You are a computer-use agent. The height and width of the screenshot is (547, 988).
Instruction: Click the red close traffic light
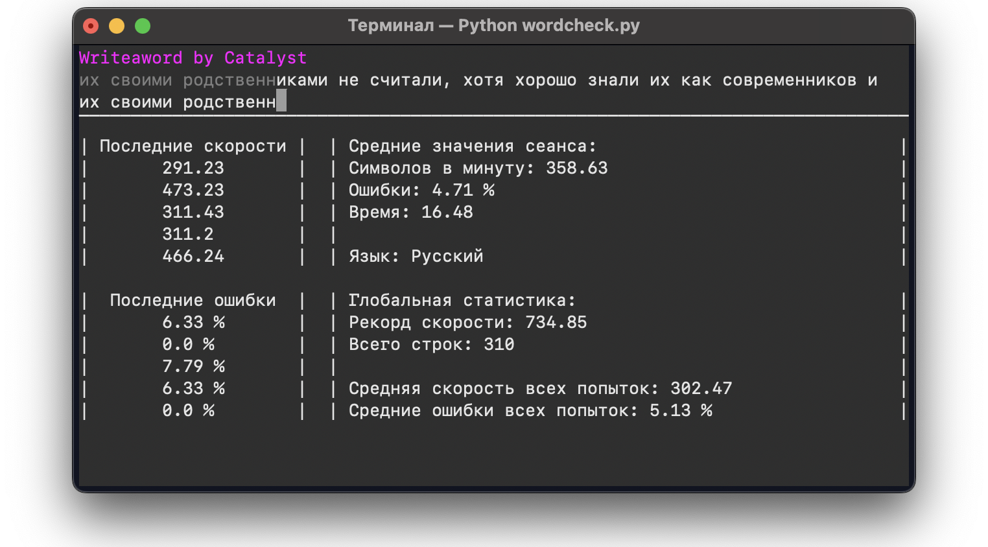click(x=90, y=25)
